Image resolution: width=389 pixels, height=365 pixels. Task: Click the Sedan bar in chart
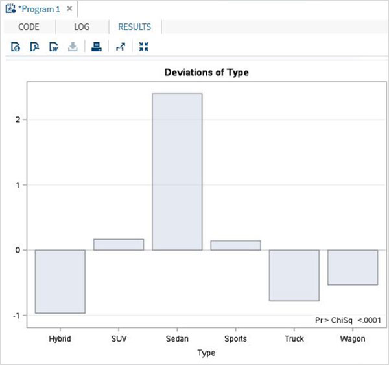pos(177,172)
